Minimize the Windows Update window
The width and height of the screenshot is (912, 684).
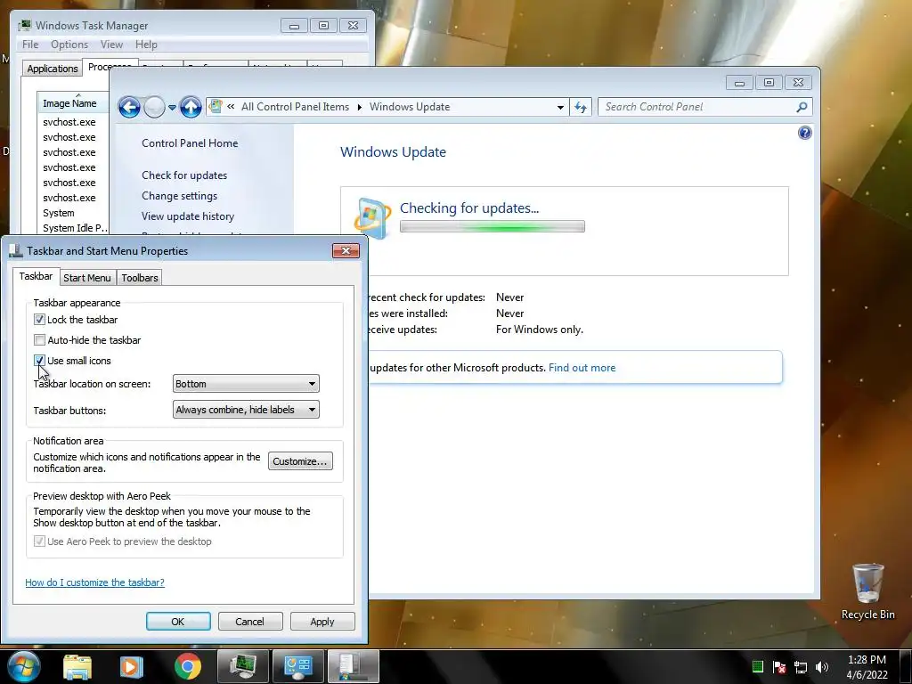(739, 83)
